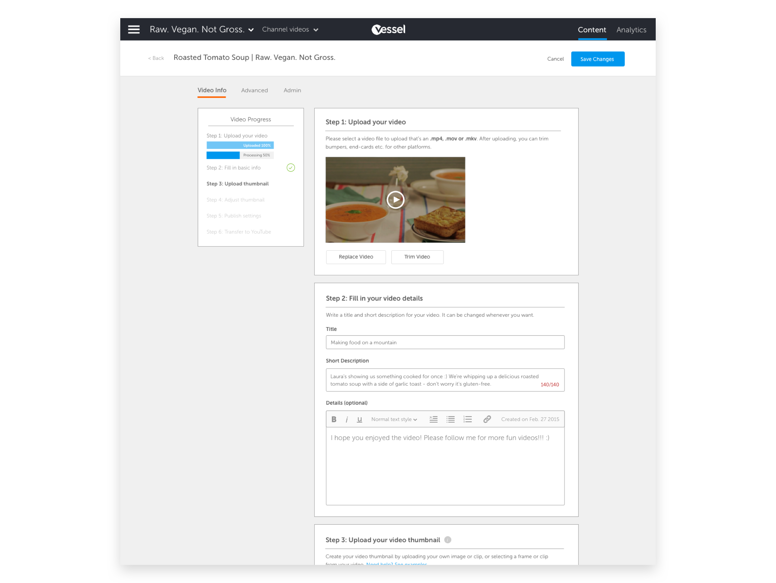Toggle bold formatting in Details editor

click(x=334, y=419)
